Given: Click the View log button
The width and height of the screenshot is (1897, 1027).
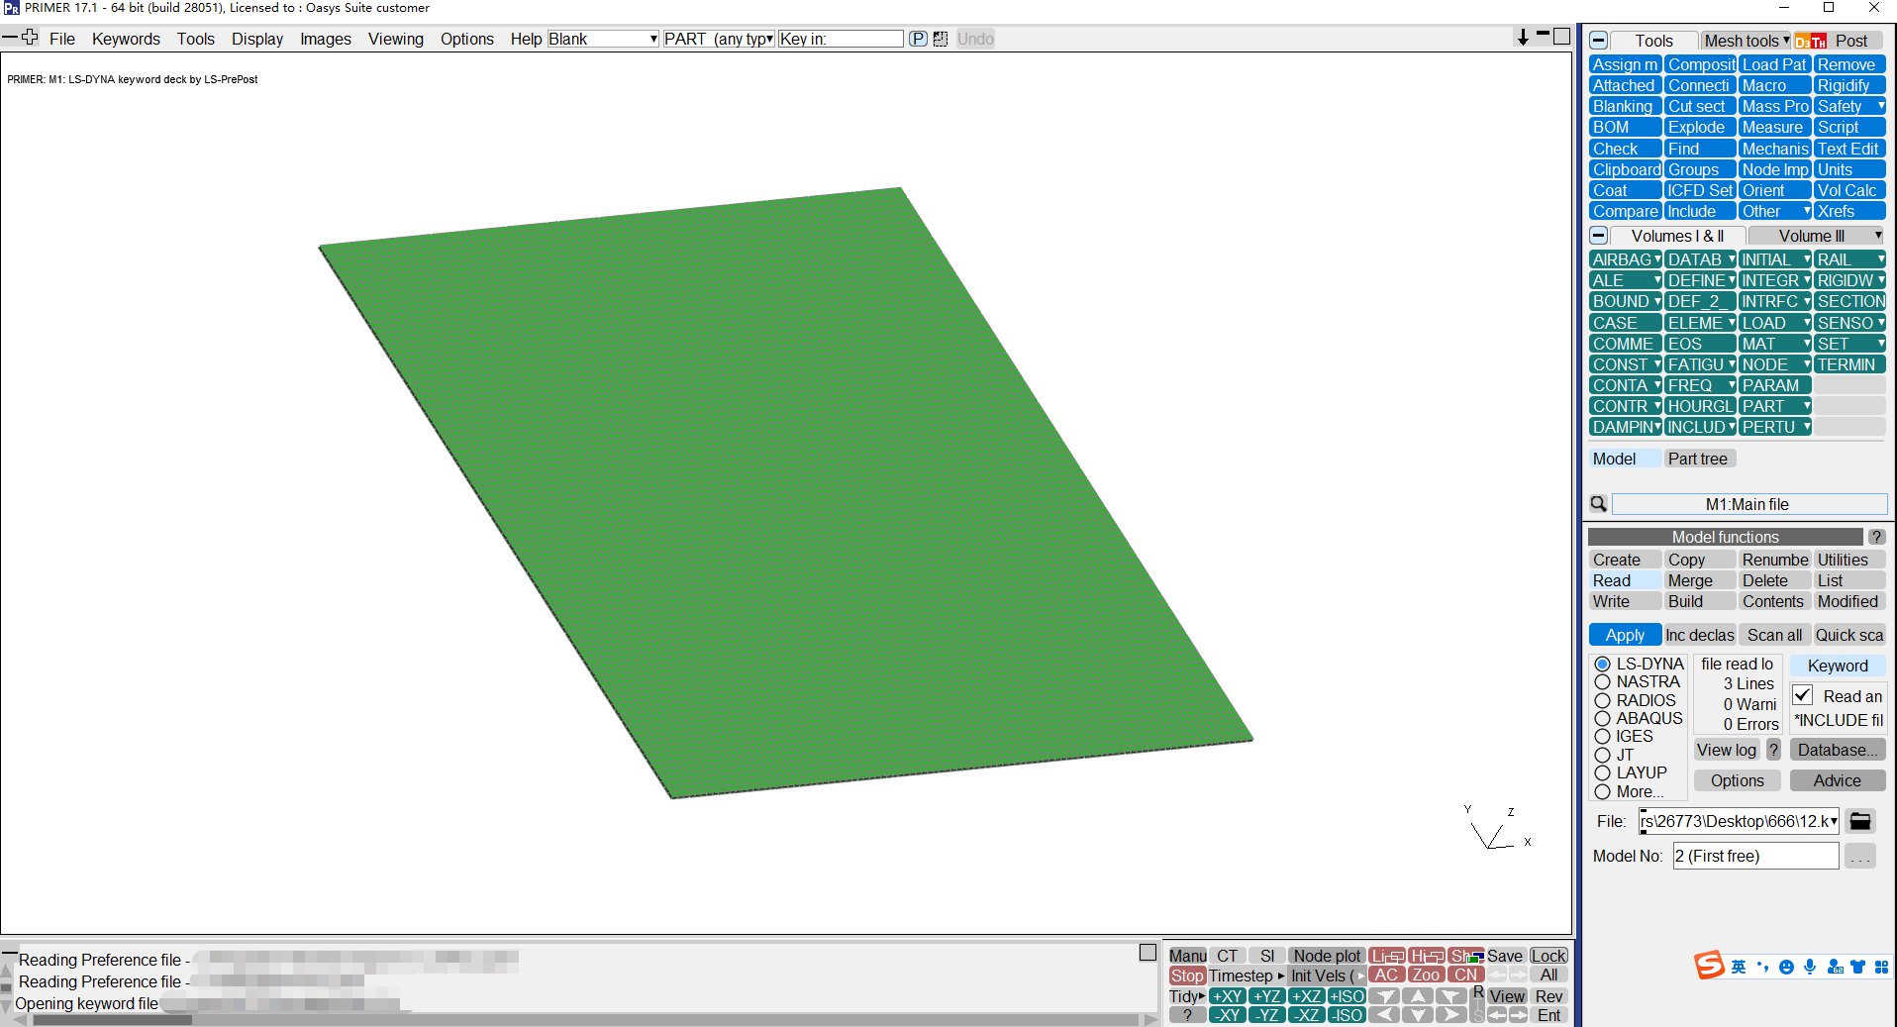Looking at the screenshot, I should point(1727,750).
